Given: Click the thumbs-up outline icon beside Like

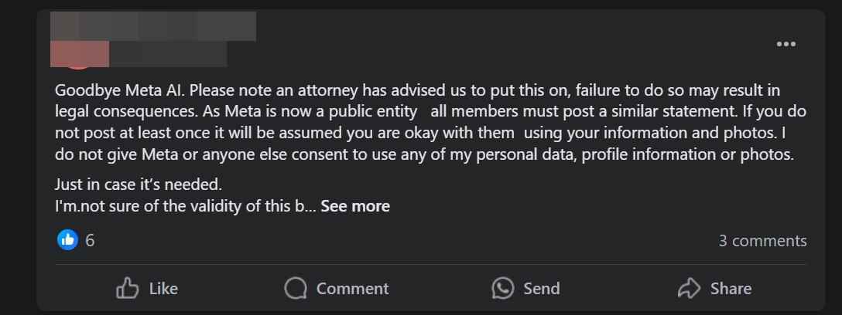Looking at the screenshot, I should (x=127, y=289).
